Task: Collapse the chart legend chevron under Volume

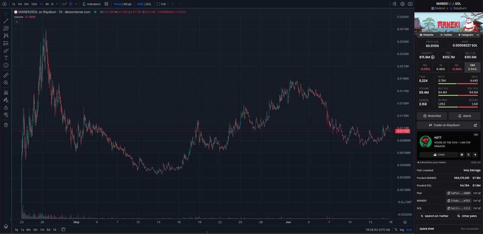Action: 17,22
